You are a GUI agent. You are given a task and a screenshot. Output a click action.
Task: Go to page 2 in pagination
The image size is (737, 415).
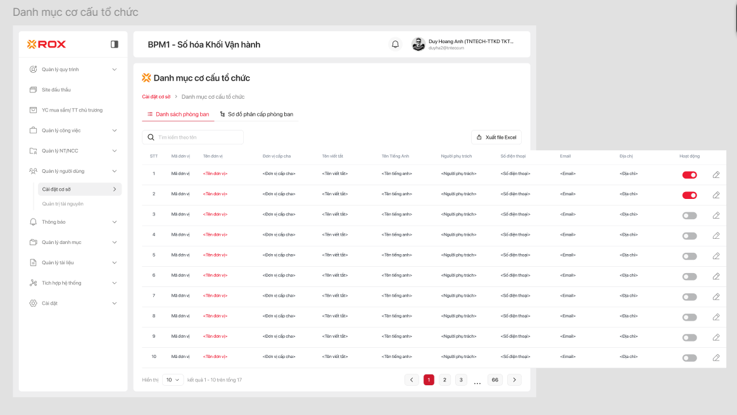tap(445, 380)
